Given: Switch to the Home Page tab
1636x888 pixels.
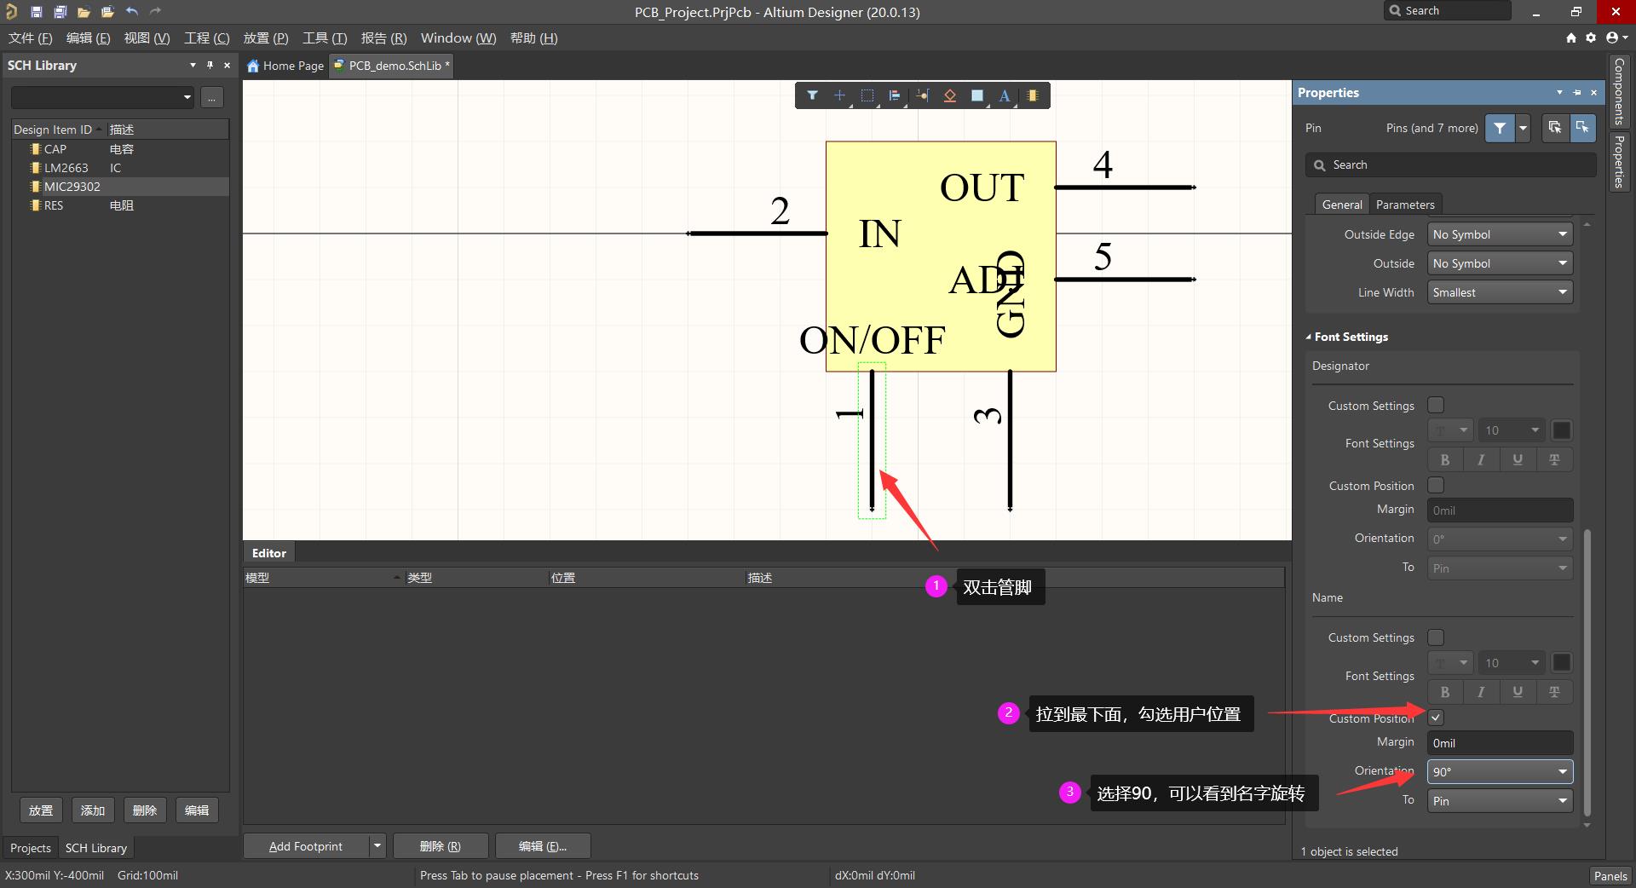Looking at the screenshot, I should click(285, 66).
